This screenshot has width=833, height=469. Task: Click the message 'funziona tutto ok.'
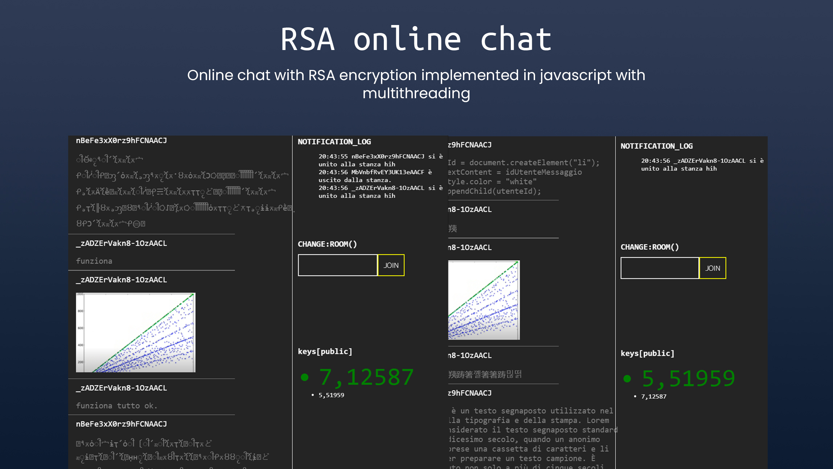point(117,406)
